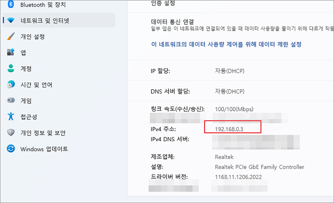Click the Accounts person icon
Image resolution: width=334 pixels, height=203 pixels.
click(x=11, y=68)
